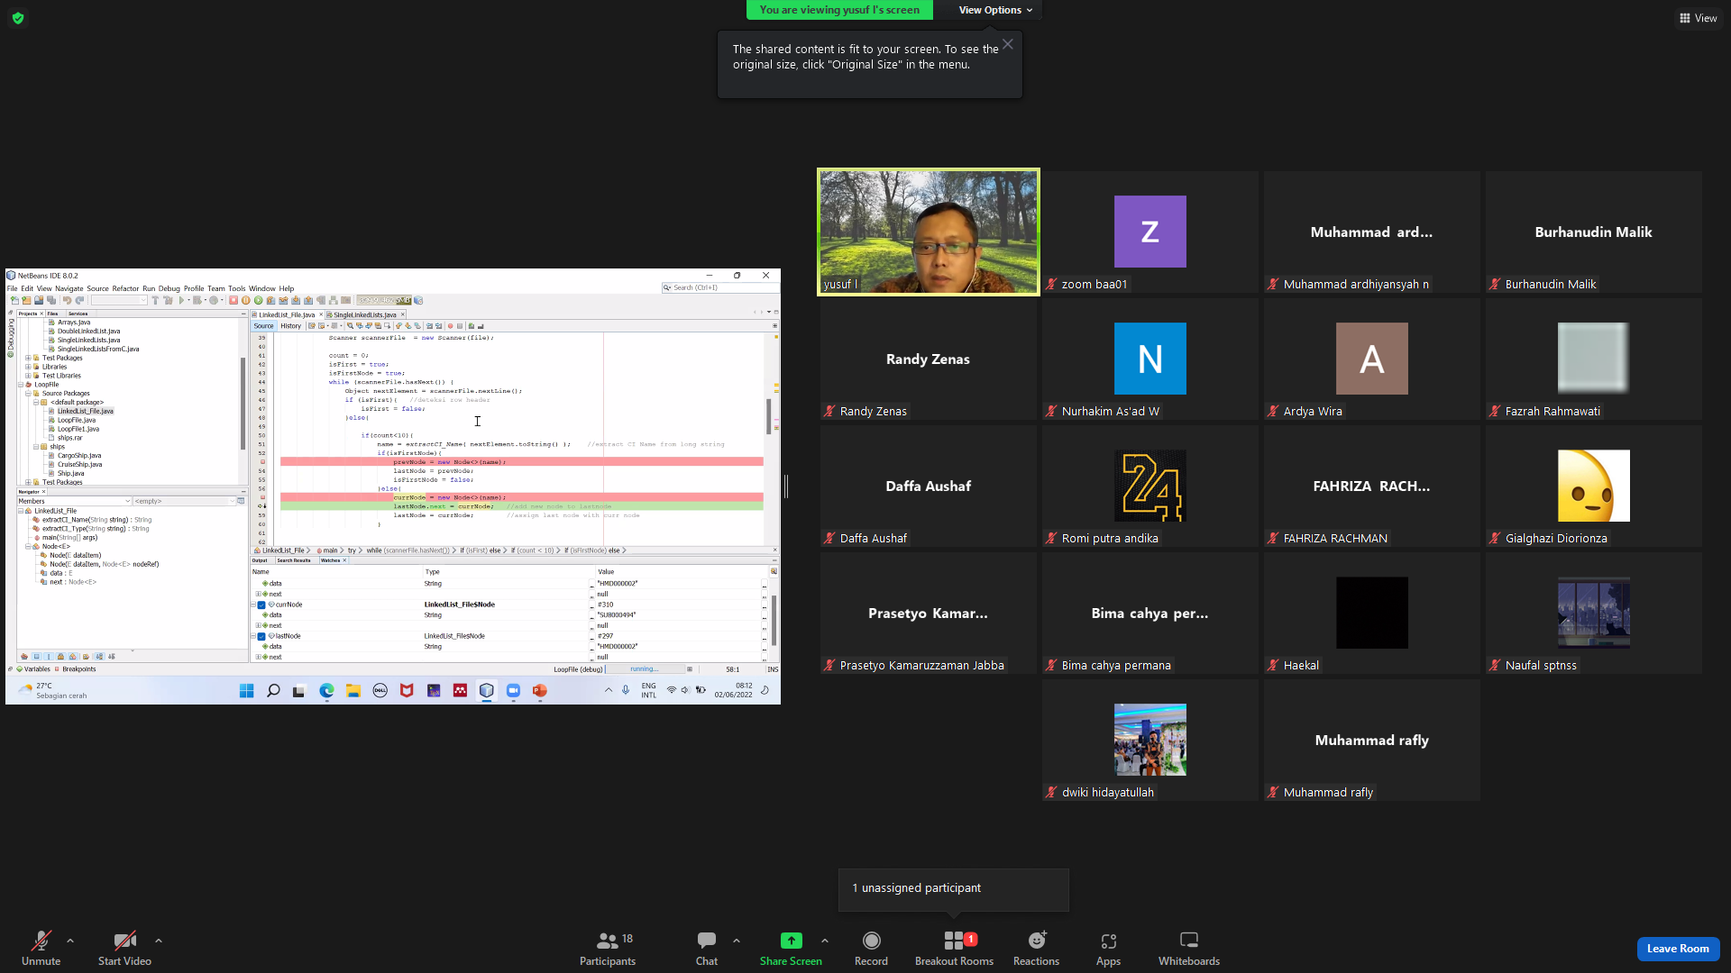Viewport: 1731px width, 973px height.
Task: Click the View button at top right
Action: tap(1698, 18)
